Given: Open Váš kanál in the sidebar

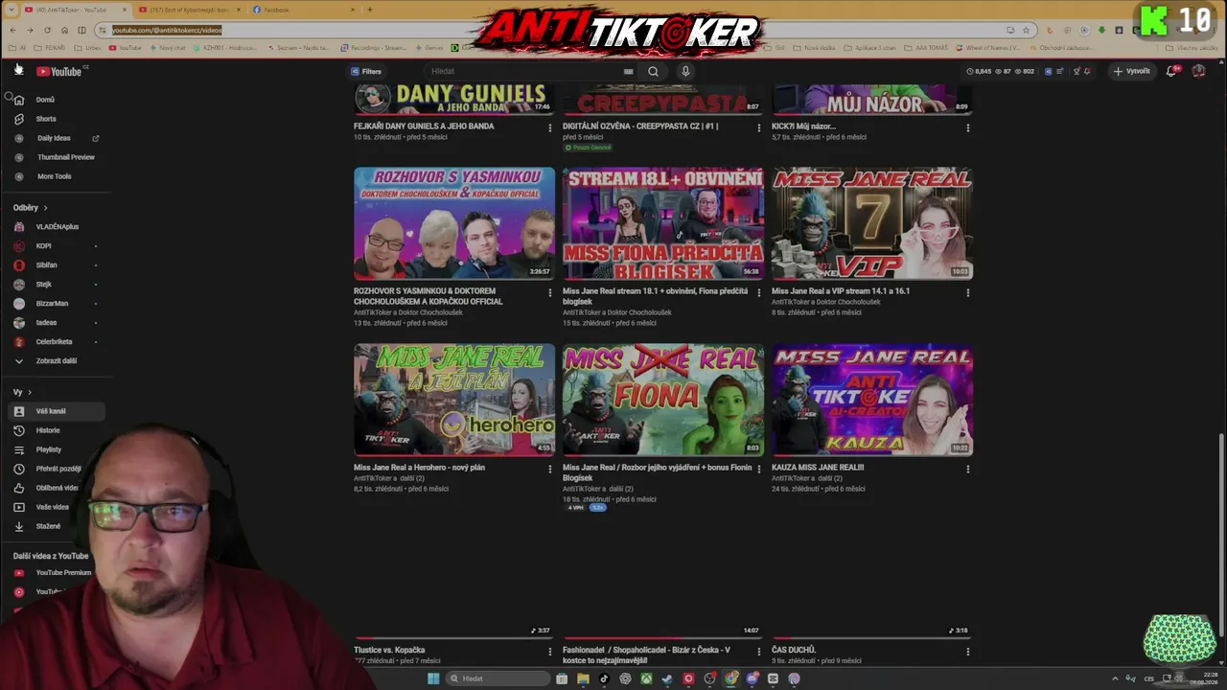Looking at the screenshot, I should 57,411.
